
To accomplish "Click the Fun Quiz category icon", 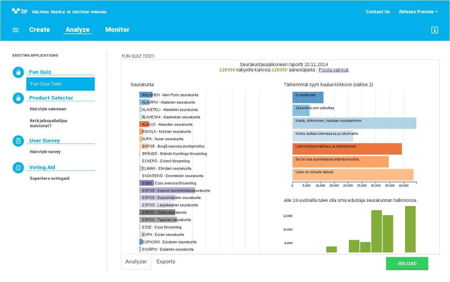I will [18, 72].
